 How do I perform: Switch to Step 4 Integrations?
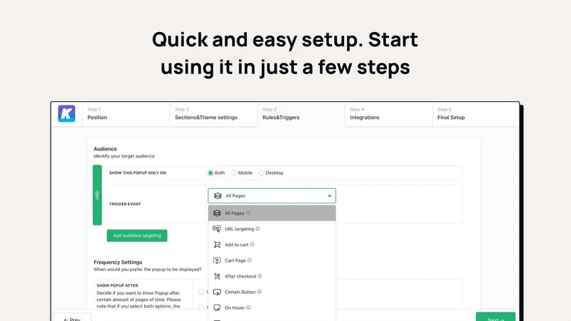(388, 114)
